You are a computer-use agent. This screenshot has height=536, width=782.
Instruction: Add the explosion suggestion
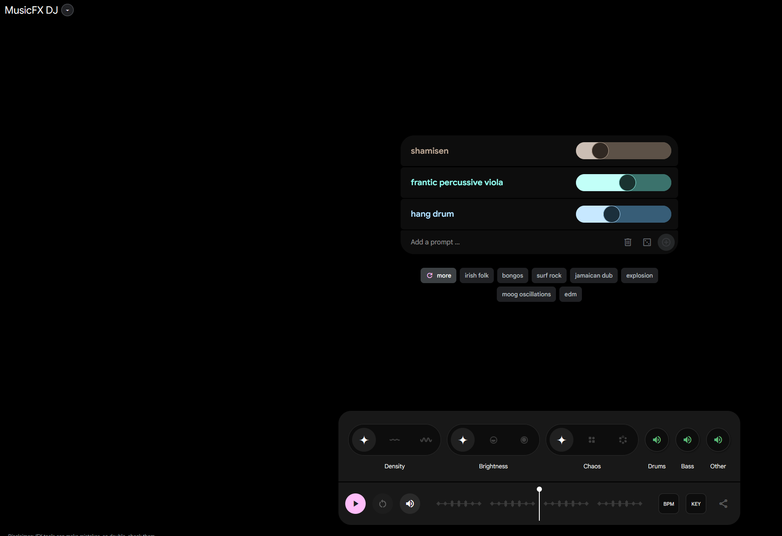[639, 275]
